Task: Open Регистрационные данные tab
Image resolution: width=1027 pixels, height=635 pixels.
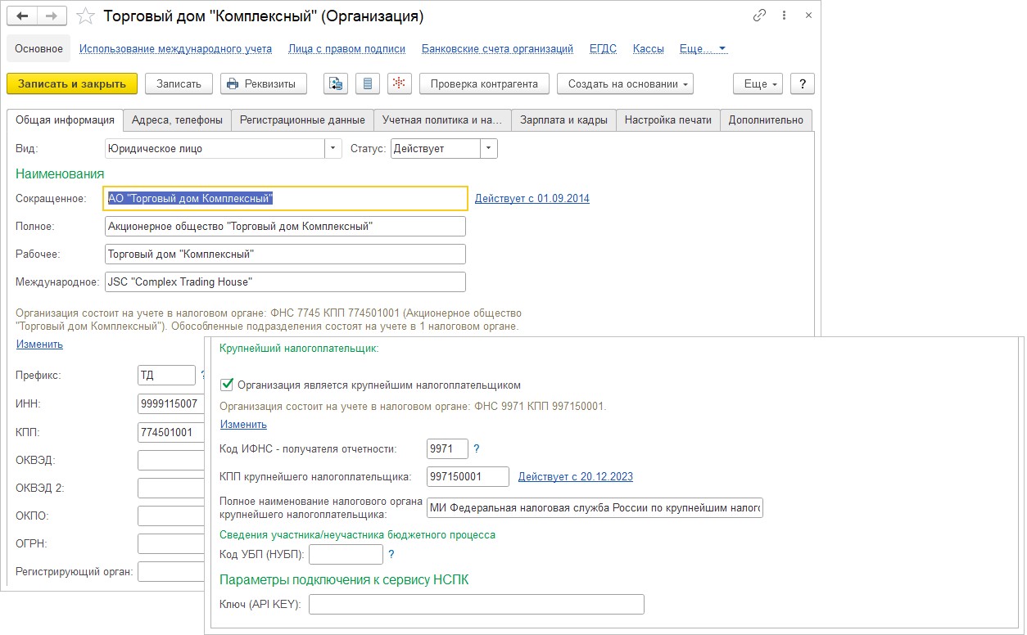Action: 302,119
